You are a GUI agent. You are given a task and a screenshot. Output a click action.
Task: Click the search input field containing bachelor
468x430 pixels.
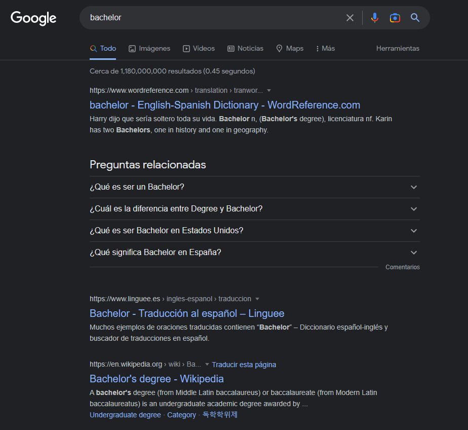(x=213, y=18)
